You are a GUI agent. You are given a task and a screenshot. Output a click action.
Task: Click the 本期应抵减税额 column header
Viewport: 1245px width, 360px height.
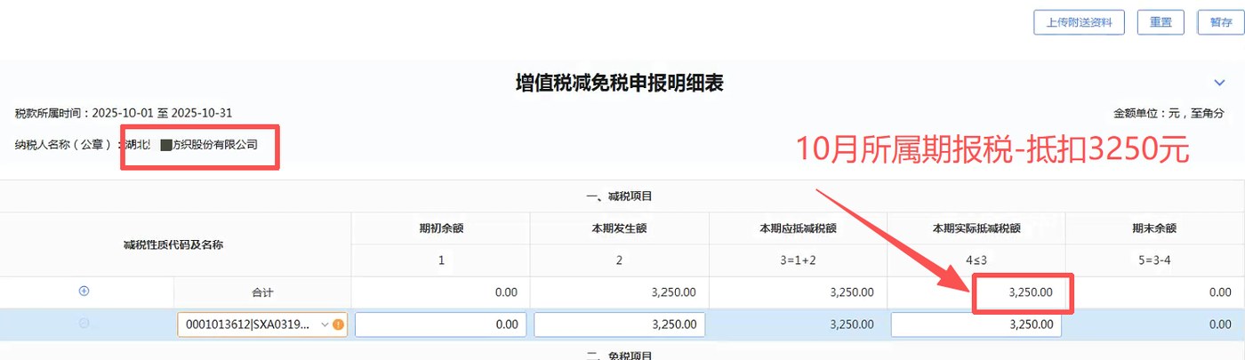click(x=798, y=228)
